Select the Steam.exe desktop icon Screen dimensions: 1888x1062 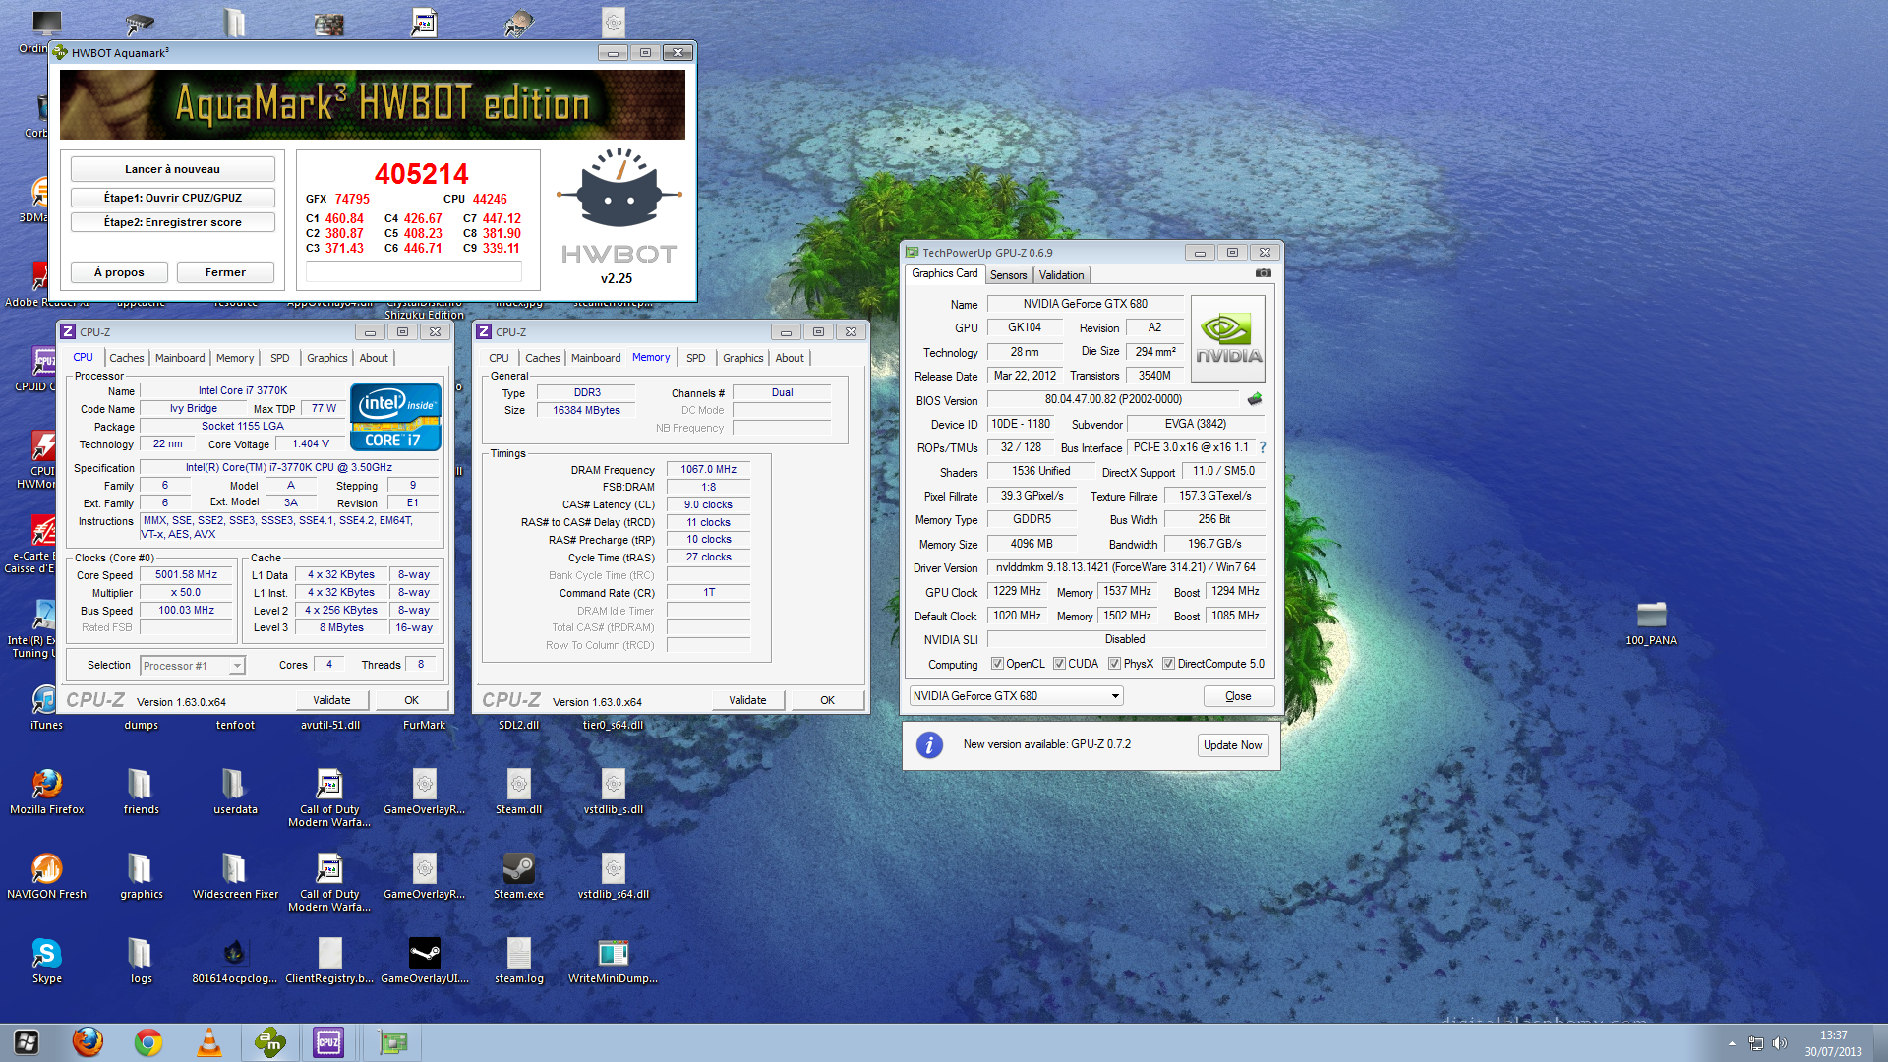[x=518, y=877]
